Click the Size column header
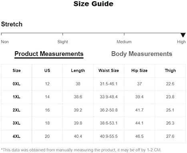This screenshot has height=153, width=187. click(x=16, y=70)
